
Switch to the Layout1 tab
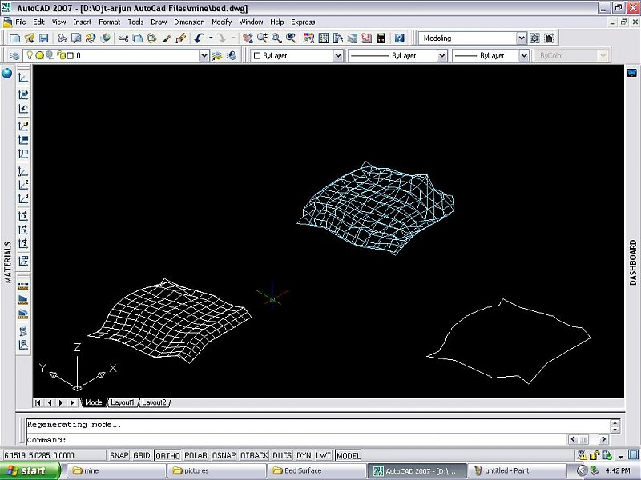[123, 402]
